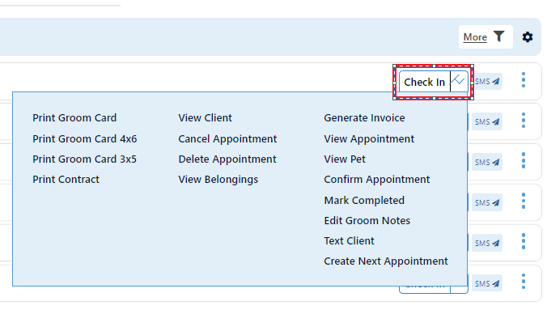The image size is (547, 310).
Task: Choose Mark Completed in menu
Action: pos(364,201)
